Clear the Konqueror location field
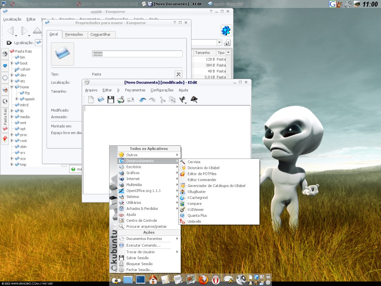381x286 pixels. coord(9,43)
